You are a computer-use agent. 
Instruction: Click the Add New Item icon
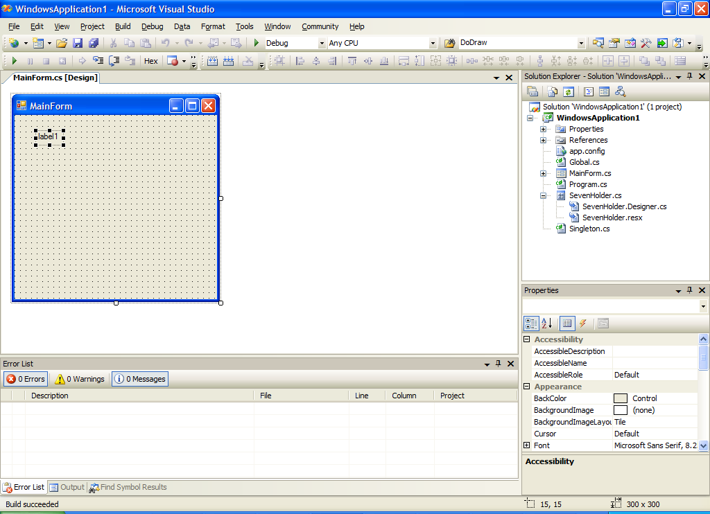point(39,43)
